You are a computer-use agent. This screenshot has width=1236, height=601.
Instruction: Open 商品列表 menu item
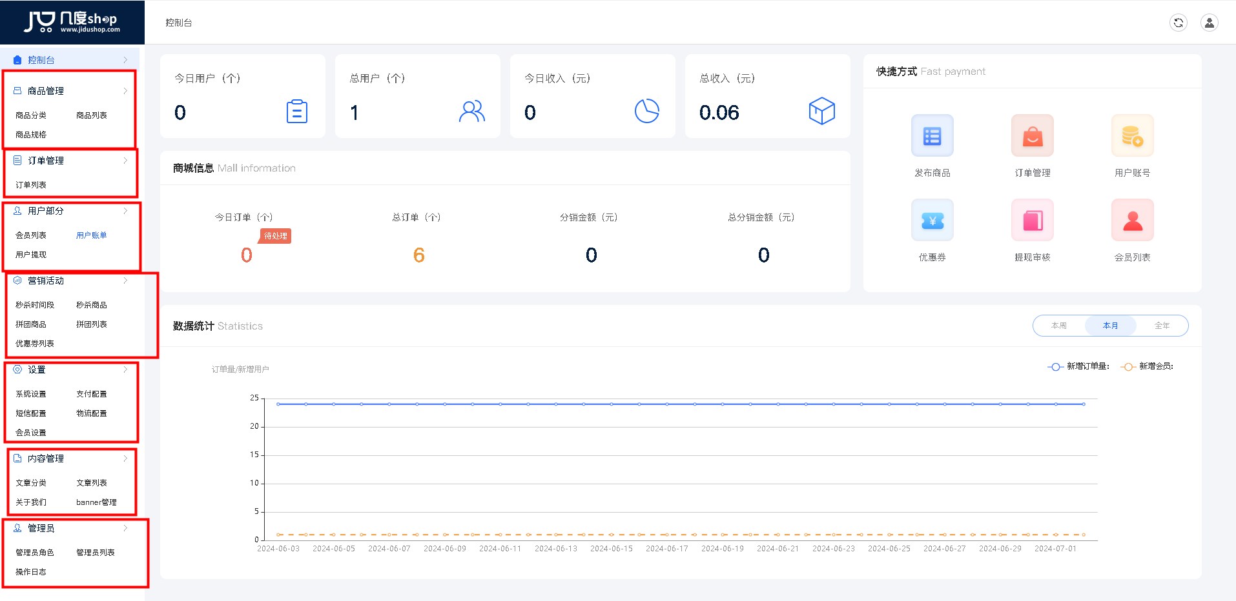(92, 115)
